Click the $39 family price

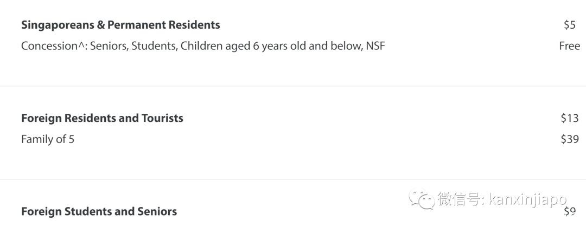pos(570,139)
